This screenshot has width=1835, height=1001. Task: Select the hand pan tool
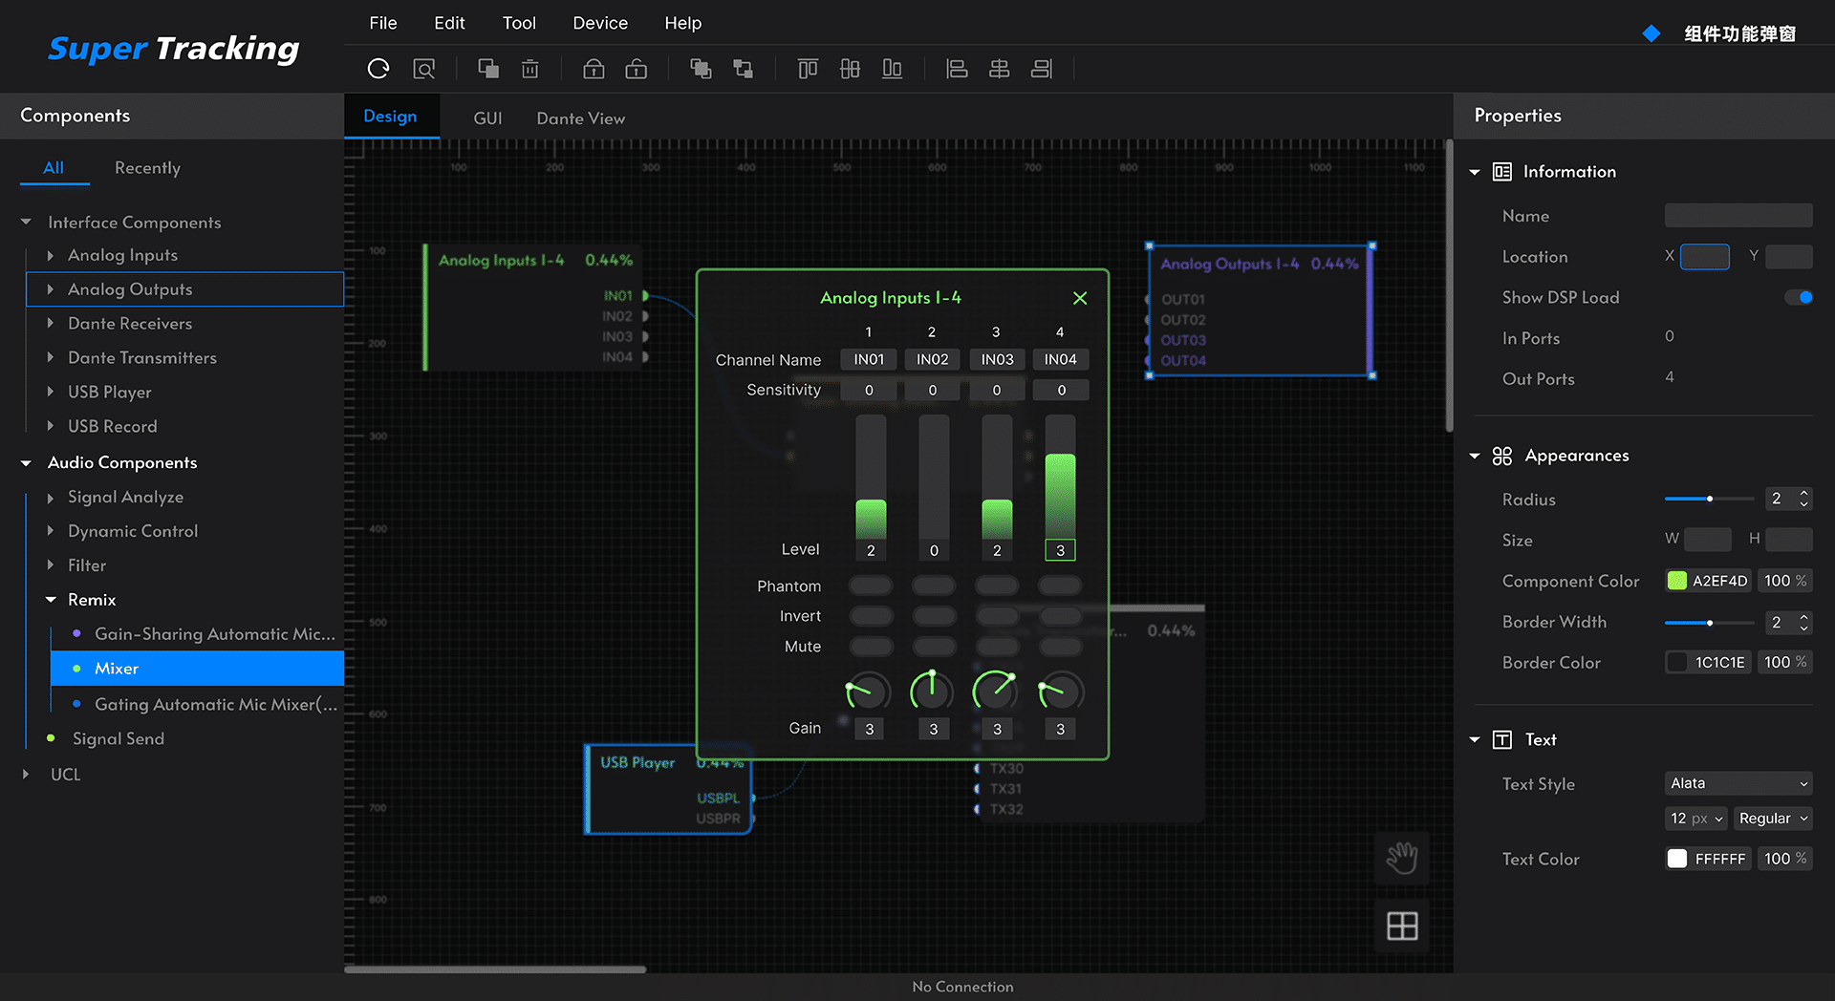(1402, 857)
